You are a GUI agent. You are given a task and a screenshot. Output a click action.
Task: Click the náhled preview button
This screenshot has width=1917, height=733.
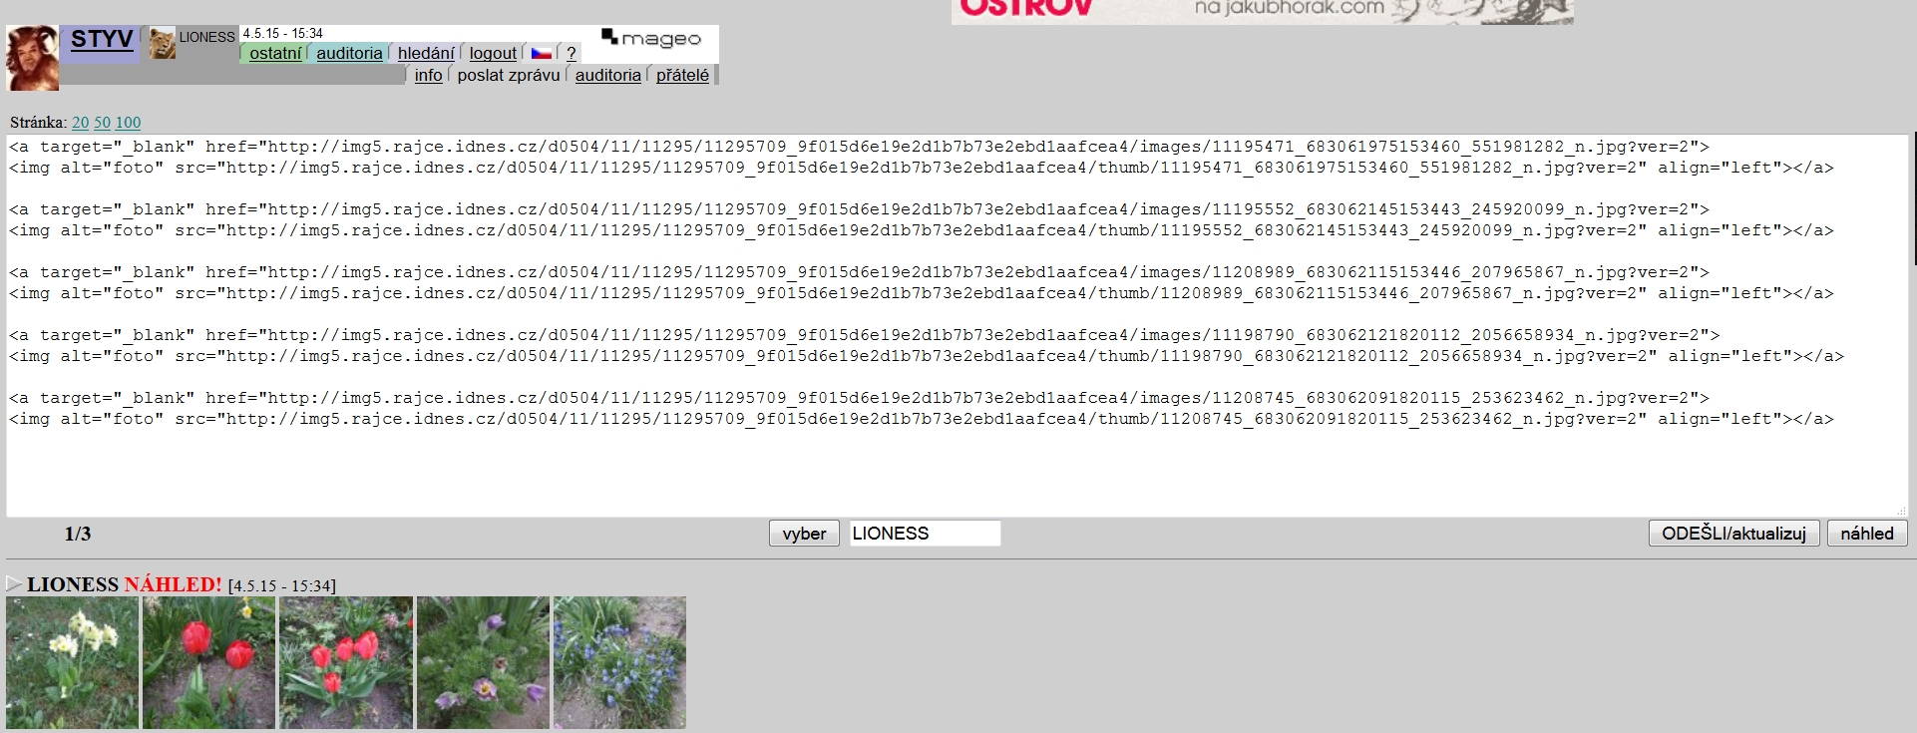tap(1867, 534)
